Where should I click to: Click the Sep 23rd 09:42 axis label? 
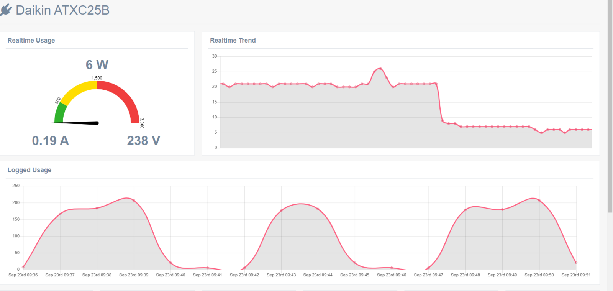tap(244, 275)
